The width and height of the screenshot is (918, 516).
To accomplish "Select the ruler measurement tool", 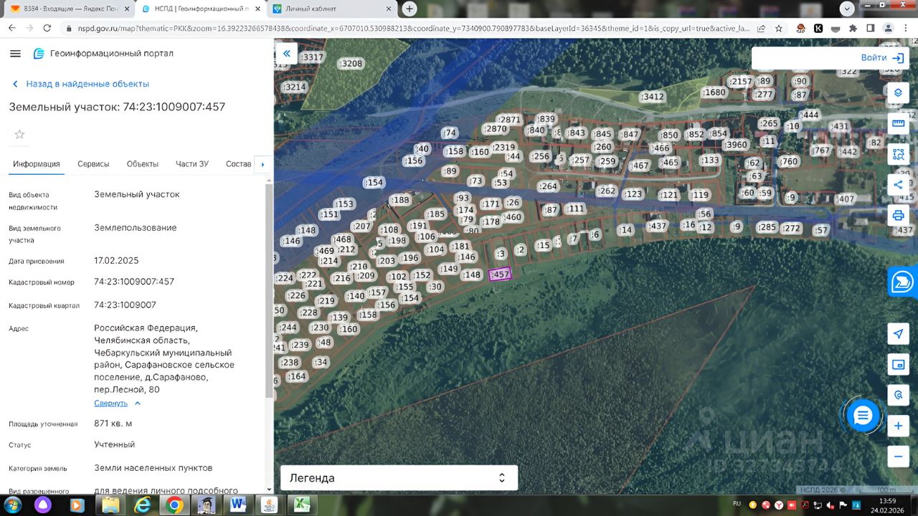I will (x=898, y=123).
